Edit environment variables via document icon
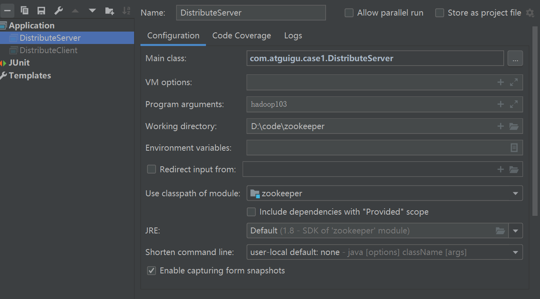The image size is (540, 299). pyautogui.click(x=514, y=148)
